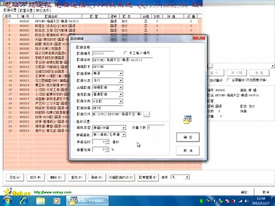Click the Delete (D) button
Viewport: 275px width, 206px height.
[x=56, y=177]
